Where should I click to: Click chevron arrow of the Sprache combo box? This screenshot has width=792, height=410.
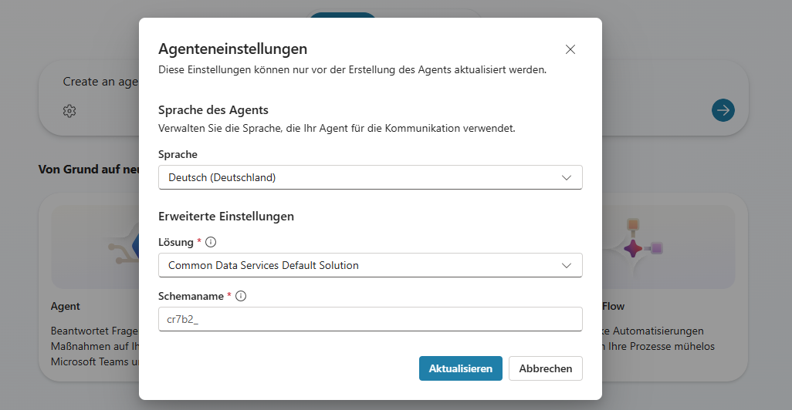pyautogui.click(x=567, y=177)
